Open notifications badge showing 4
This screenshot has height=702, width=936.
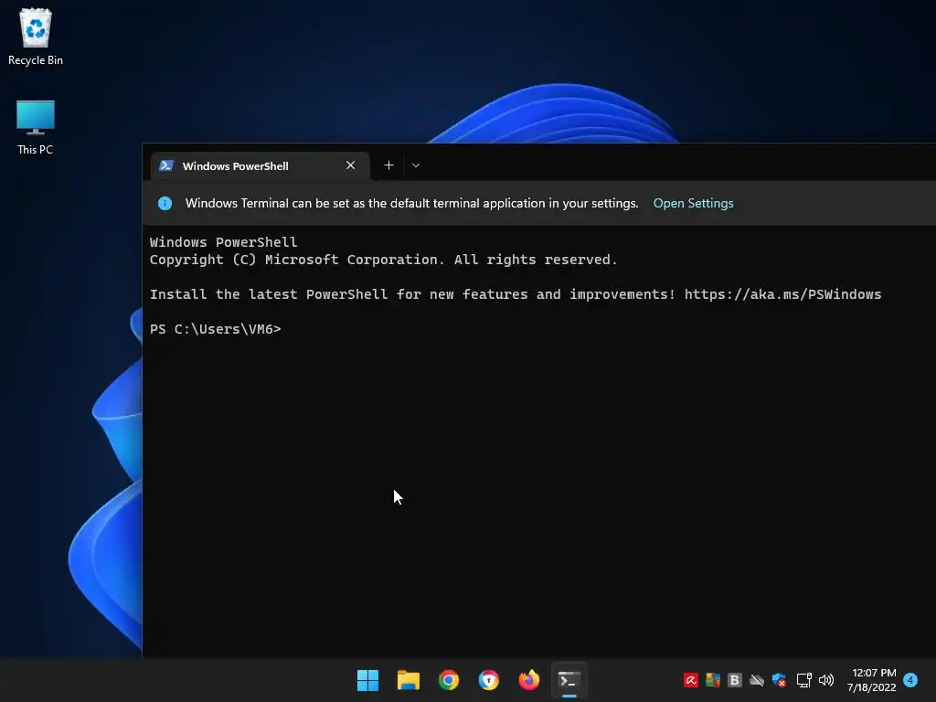tap(910, 680)
